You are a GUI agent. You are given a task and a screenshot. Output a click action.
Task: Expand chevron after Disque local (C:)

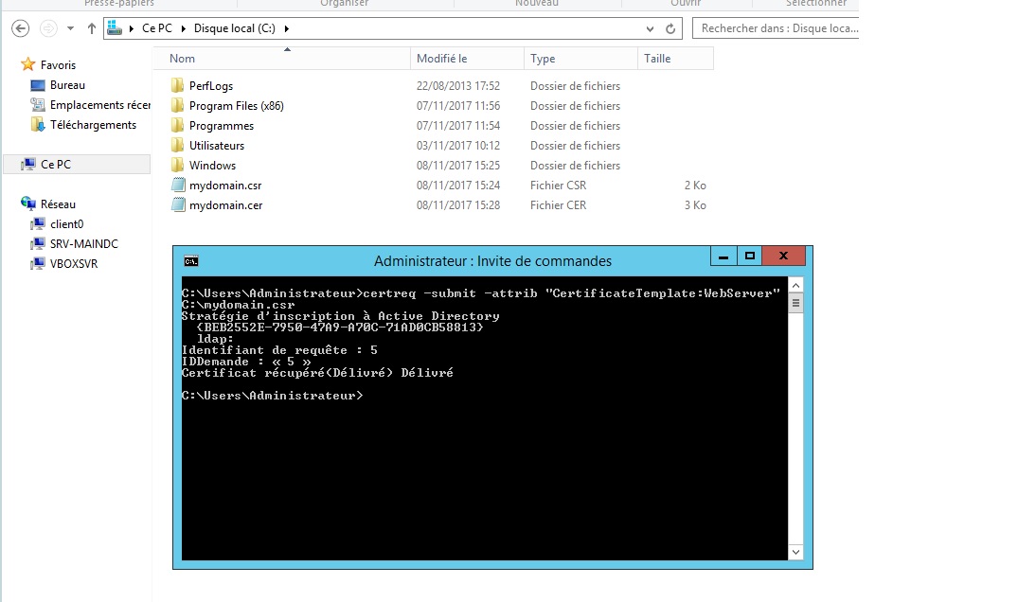286,28
